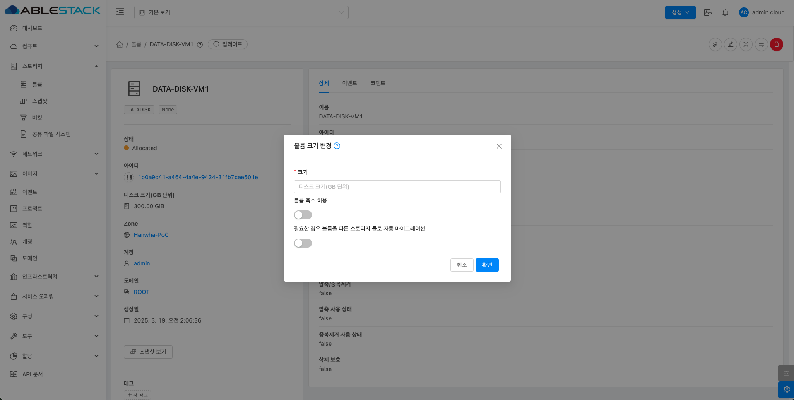Click the edit volume pencil icon
The height and width of the screenshot is (400, 794).
pyautogui.click(x=730, y=44)
